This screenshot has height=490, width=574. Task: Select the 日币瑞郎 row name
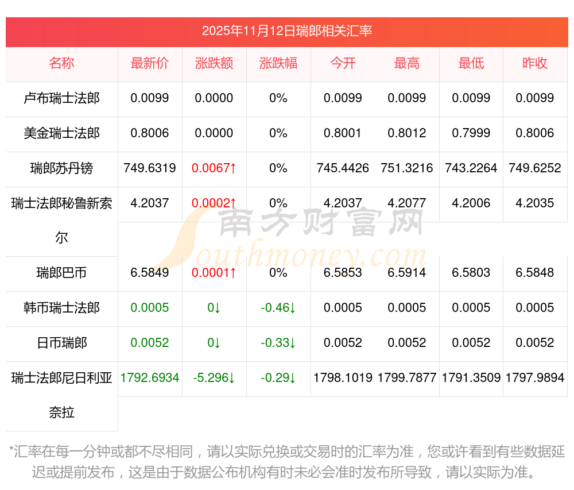(61, 343)
